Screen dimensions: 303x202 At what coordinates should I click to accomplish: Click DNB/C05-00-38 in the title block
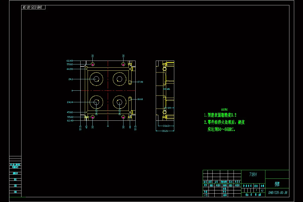[x=278, y=193]
